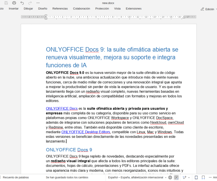Click the zoom out minus icon

210,177
